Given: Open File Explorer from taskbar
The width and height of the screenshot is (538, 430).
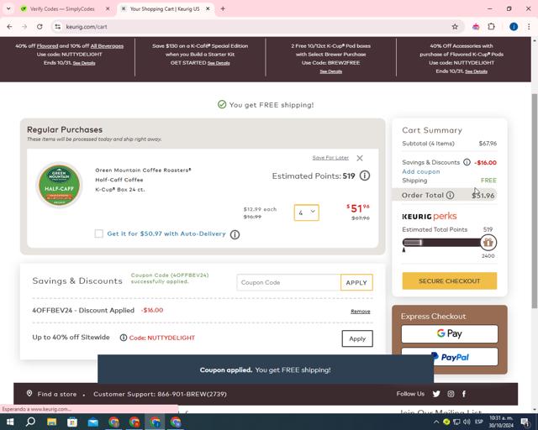Looking at the screenshot, I should [51, 422].
